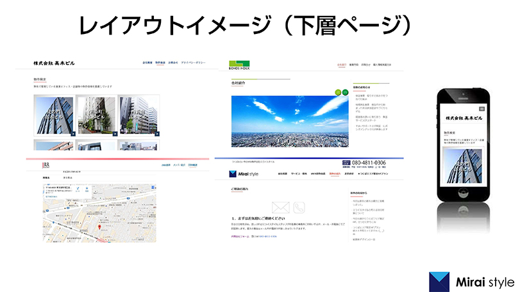Select underlined 物件検索 in 高木ビル site menu

coord(160,63)
